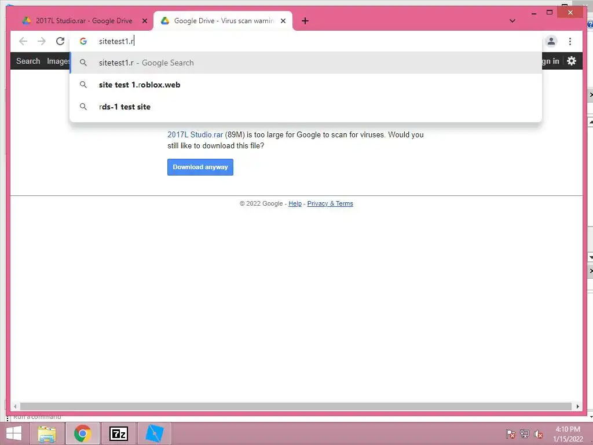Open the 2017L Studio.rar file link
This screenshot has width=593, height=445.
[195, 134]
